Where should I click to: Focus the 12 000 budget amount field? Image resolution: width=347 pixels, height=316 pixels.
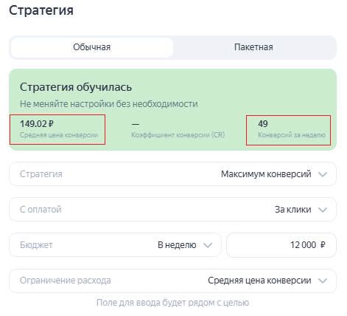point(281,245)
